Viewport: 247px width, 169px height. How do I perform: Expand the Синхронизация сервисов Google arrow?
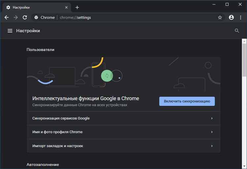[x=212, y=118]
